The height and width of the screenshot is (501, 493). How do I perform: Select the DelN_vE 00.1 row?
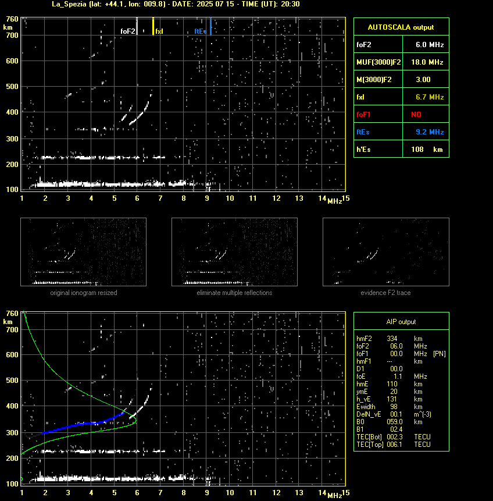click(x=394, y=414)
